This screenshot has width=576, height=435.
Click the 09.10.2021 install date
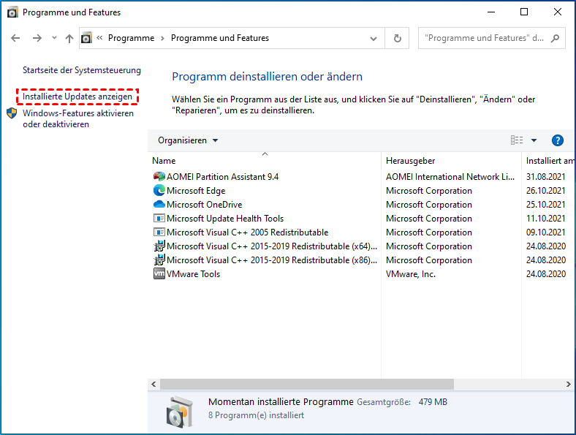click(545, 232)
